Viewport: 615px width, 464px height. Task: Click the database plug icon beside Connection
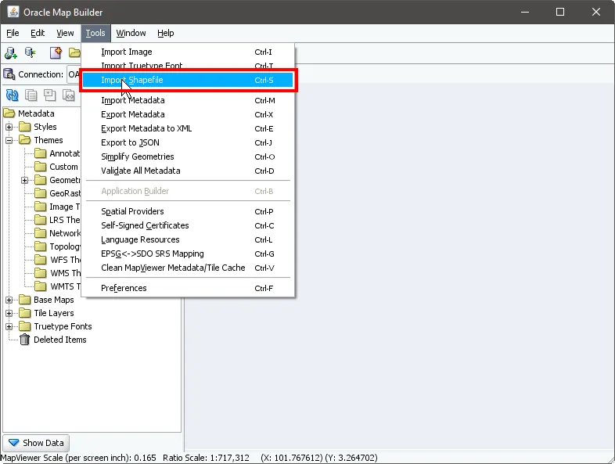[x=9, y=74]
